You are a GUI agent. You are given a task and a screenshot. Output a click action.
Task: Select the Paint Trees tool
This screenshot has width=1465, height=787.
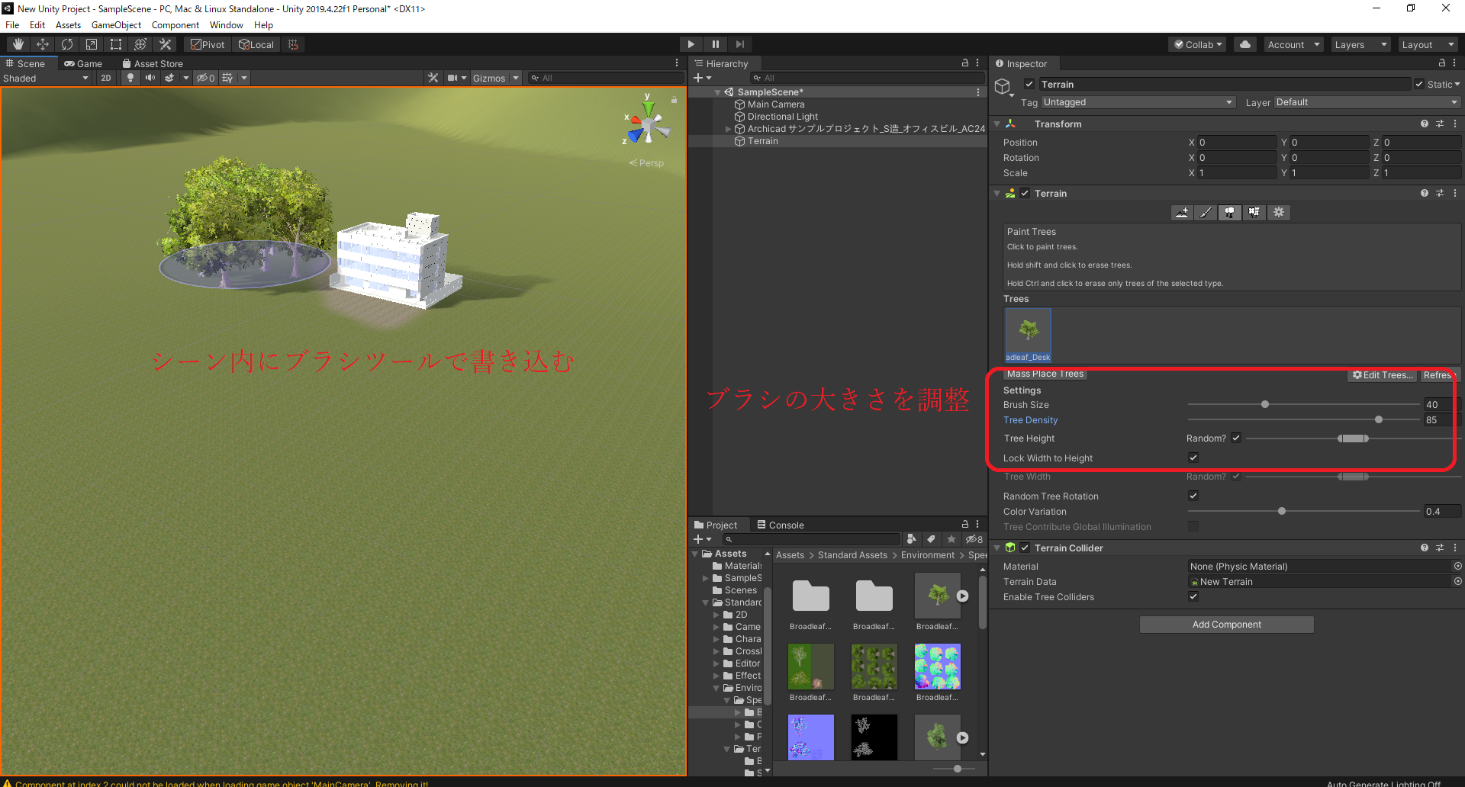pyautogui.click(x=1230, y=213)
